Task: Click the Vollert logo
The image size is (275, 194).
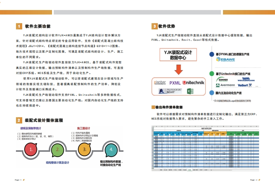Action: pos(246,85)
